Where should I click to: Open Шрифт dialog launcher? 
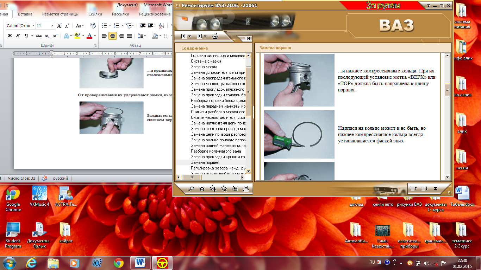pos(95,46)
